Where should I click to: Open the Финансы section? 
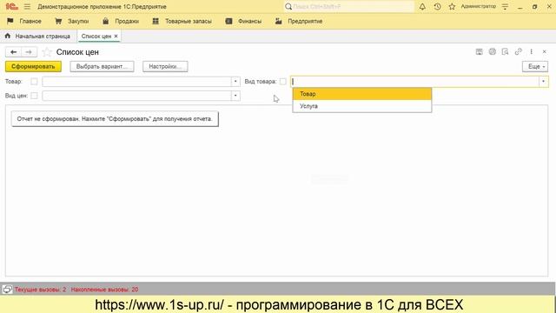pos(243,21)
